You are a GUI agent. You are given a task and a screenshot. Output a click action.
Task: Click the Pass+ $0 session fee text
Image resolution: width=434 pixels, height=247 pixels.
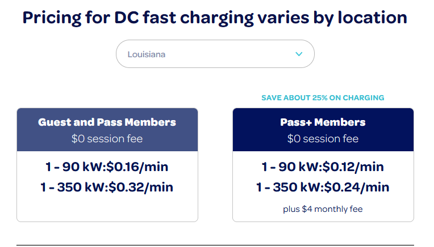[323, 139]
